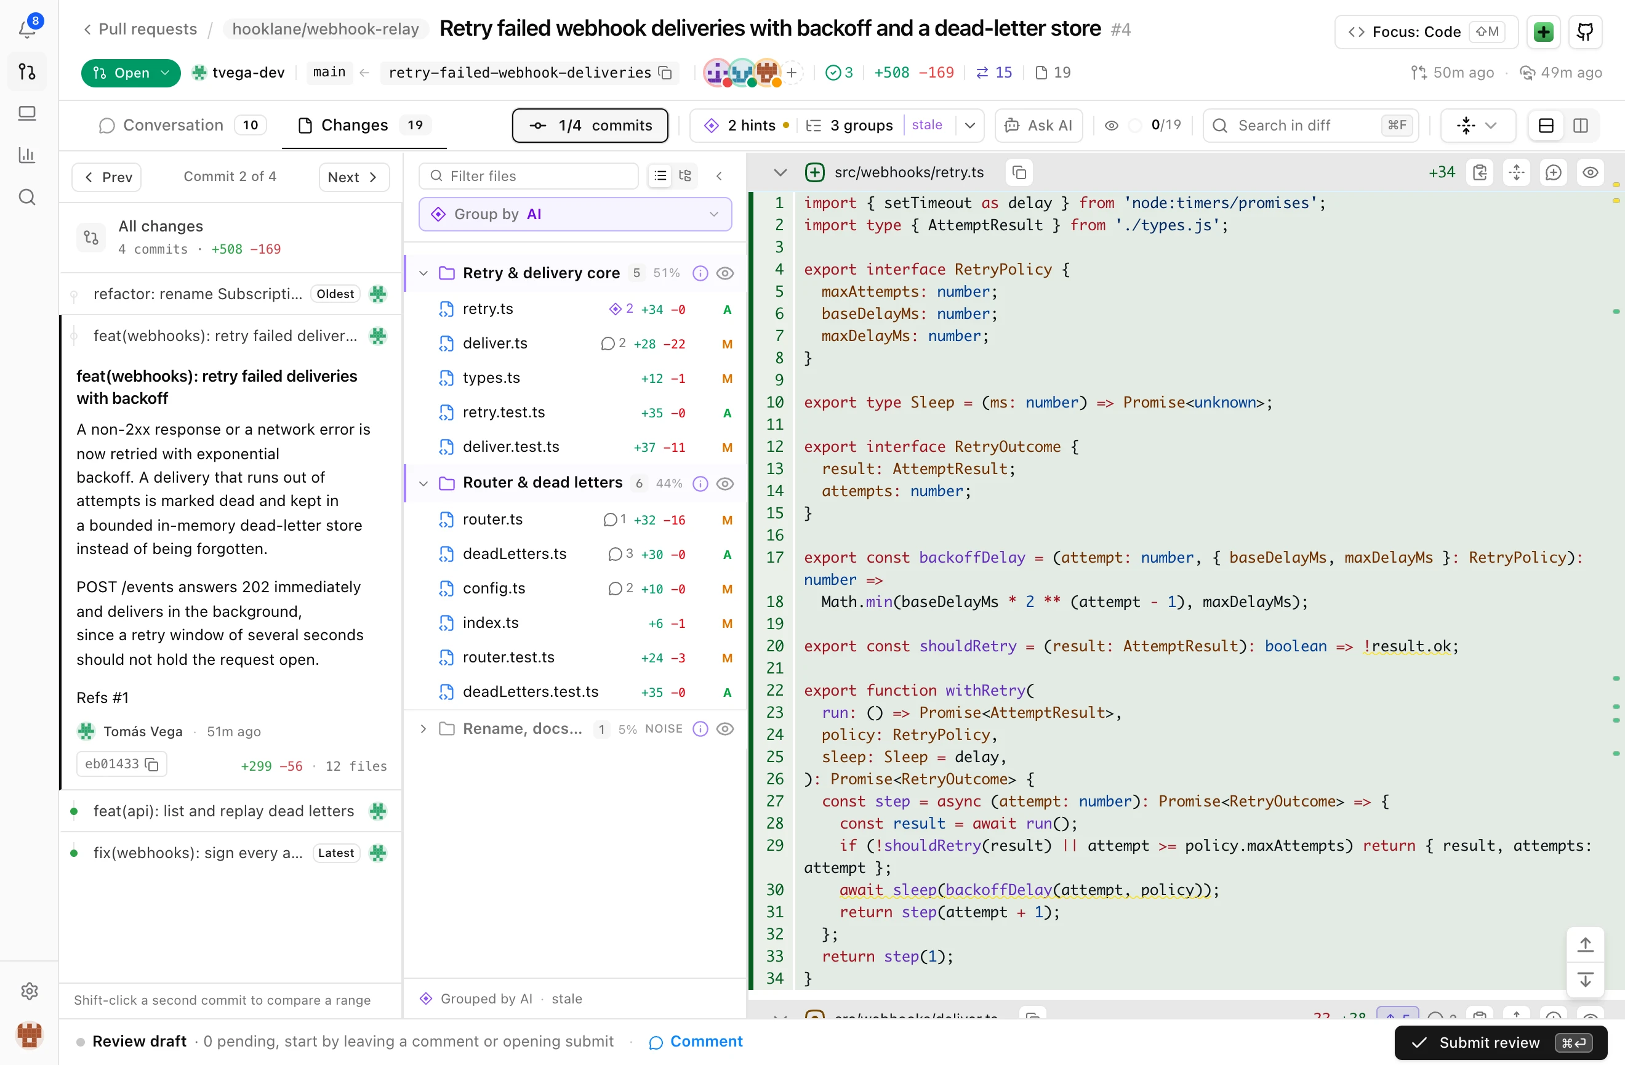This screenshot has height=1065, width=1625.
Task: Switch file list to flat list view
Action: click(x=660, y=176)
